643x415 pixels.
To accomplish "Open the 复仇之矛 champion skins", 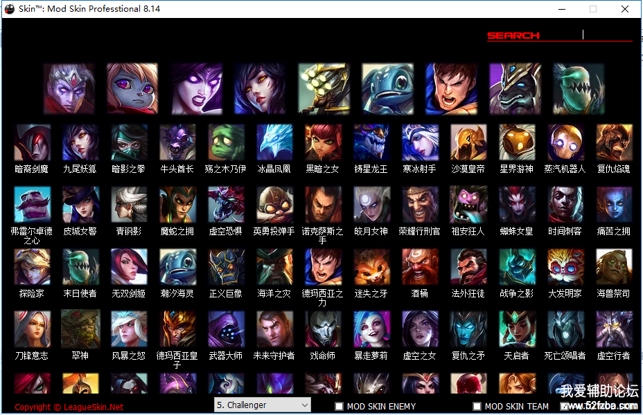I will click(x=468, y=329).
